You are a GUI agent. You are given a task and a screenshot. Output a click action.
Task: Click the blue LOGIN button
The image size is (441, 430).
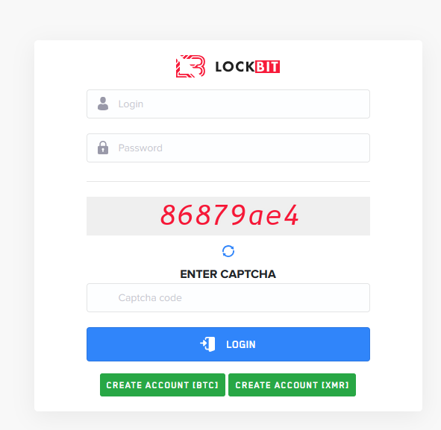click(x=228, y=344)
